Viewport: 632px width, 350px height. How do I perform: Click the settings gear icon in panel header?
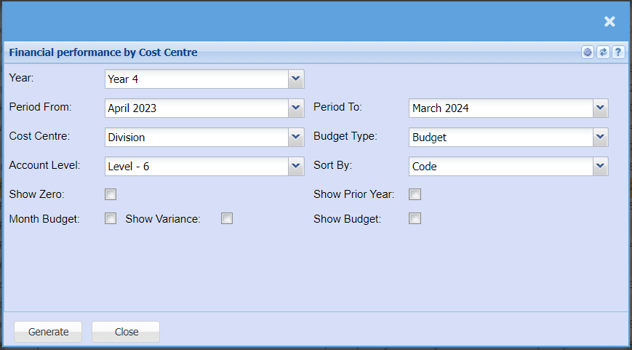pyautogui.click(x=588, y=52)
